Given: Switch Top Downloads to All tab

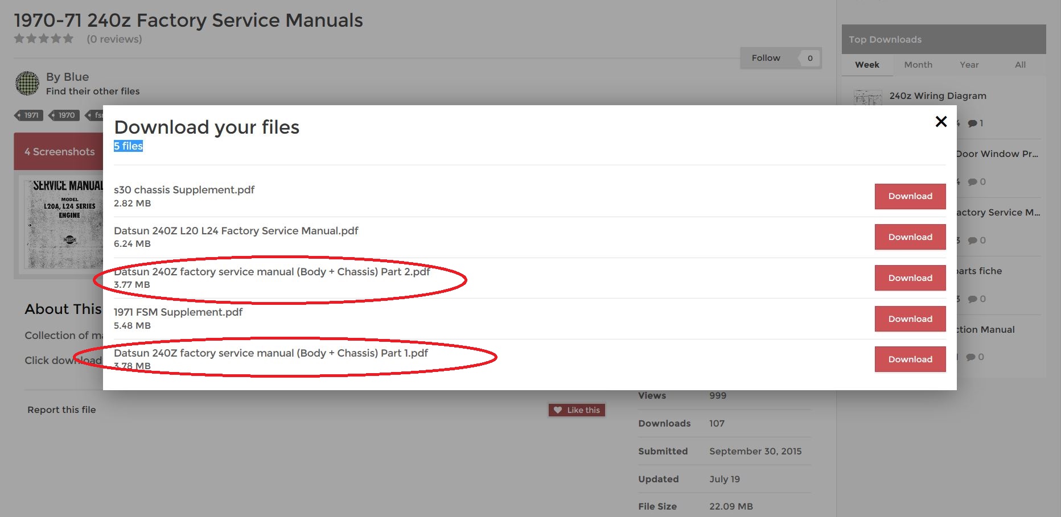Looking at the screenshot, I should click(1020, 65).
